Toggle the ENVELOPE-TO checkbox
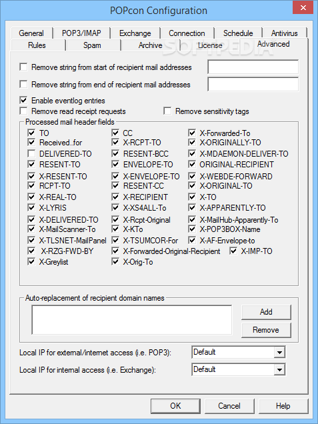This screenshot has height=424, width=318. [x=115, y=164]
